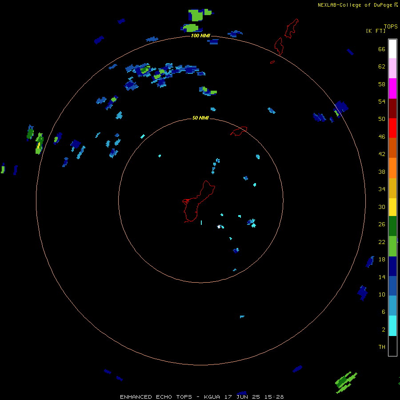The image size is (400, 400).
Task: Click the TH threshold label
Action: [x=382, y=347]
